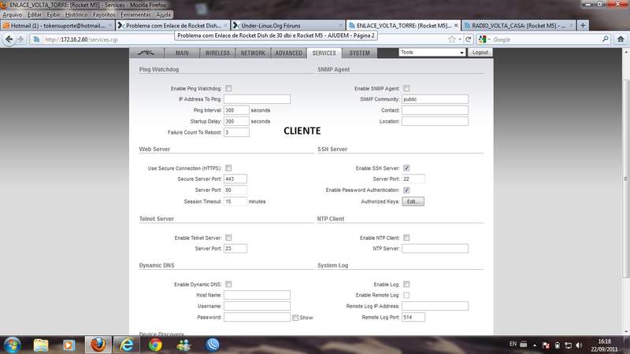Image resolution: width=630 pixels, height=354 pixels.
Task: Toggle Enable SSH Server checkbox
Action: click(406, 168)
